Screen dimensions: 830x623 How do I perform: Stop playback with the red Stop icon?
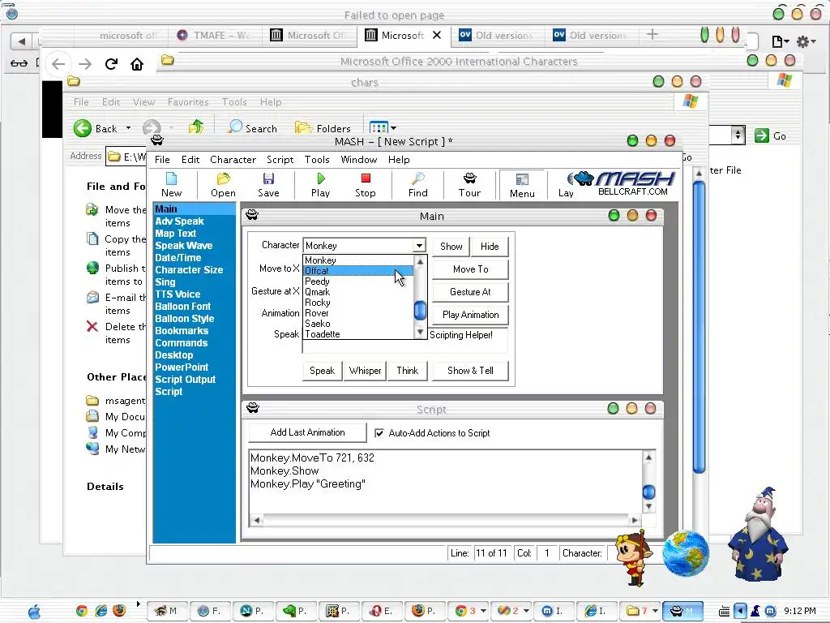(x=366, y=184)
